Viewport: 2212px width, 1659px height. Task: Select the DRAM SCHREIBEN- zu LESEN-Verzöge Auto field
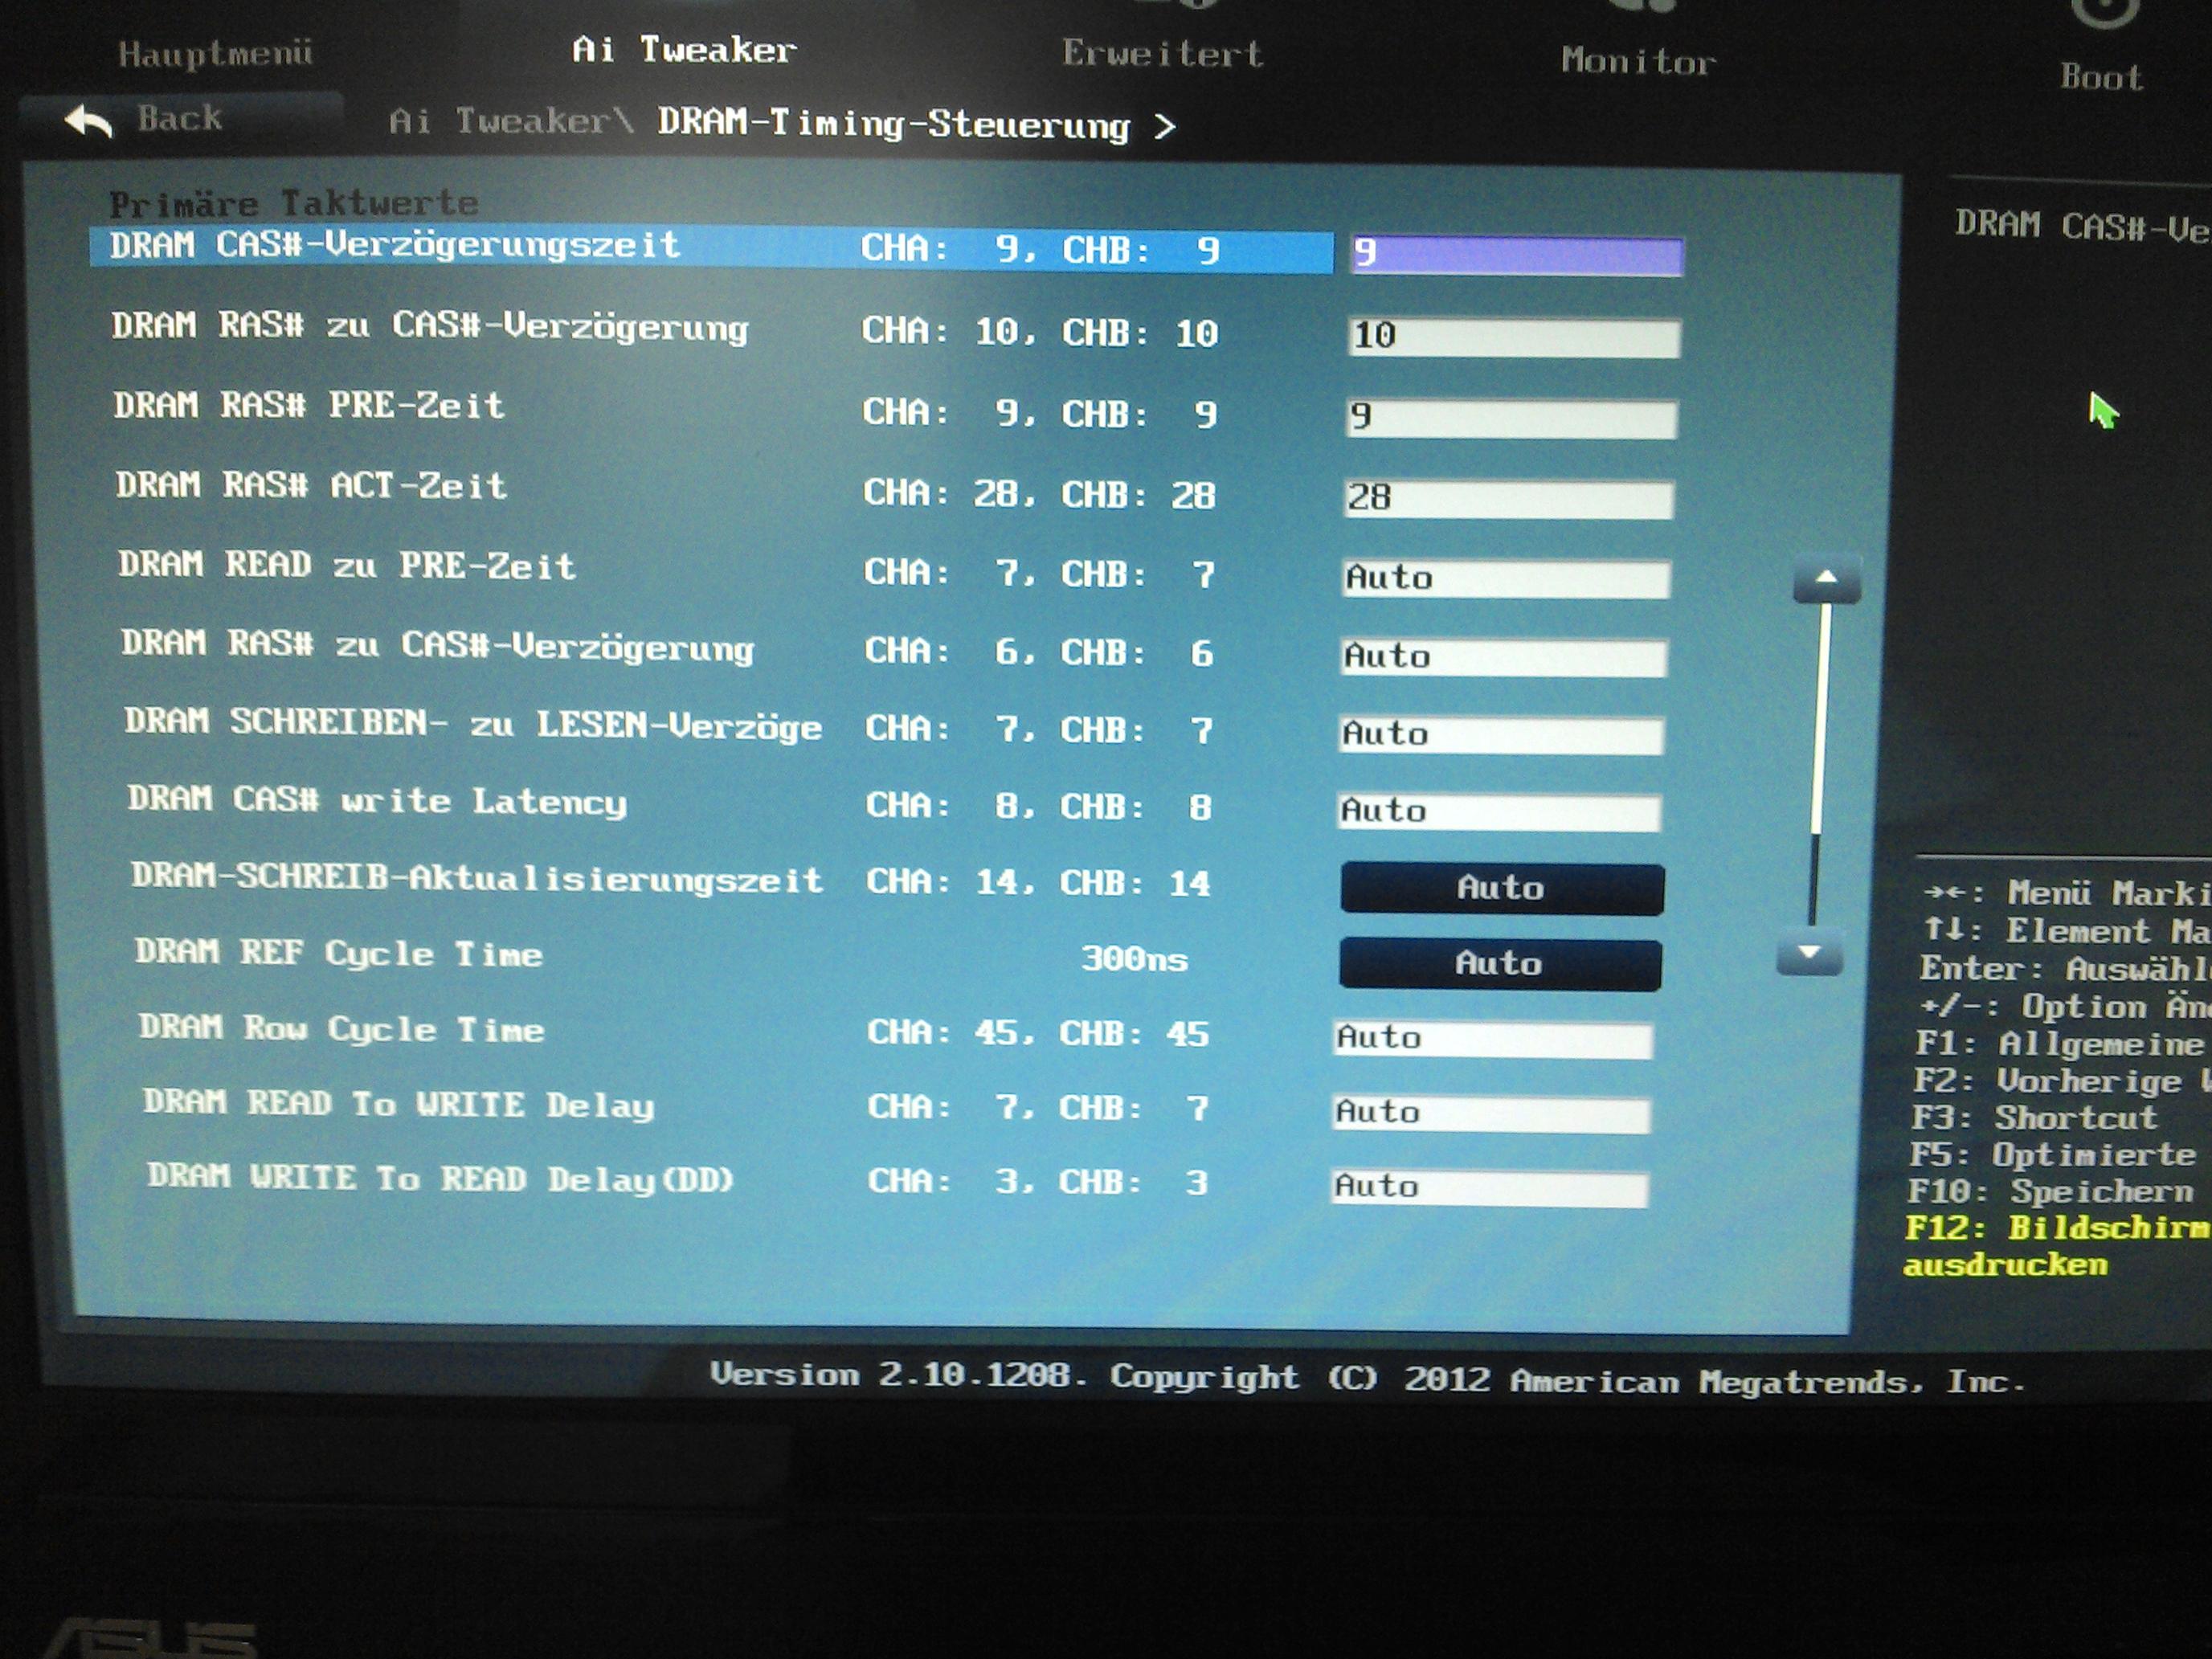click(x=1501, y=735)
